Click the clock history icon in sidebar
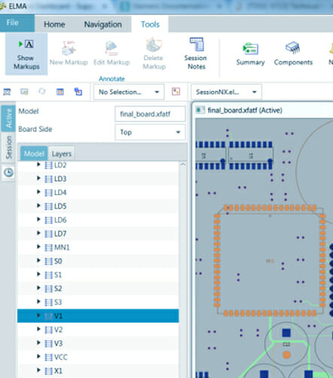333x378 pixels. pyautogui.click(x=8, y=172)
